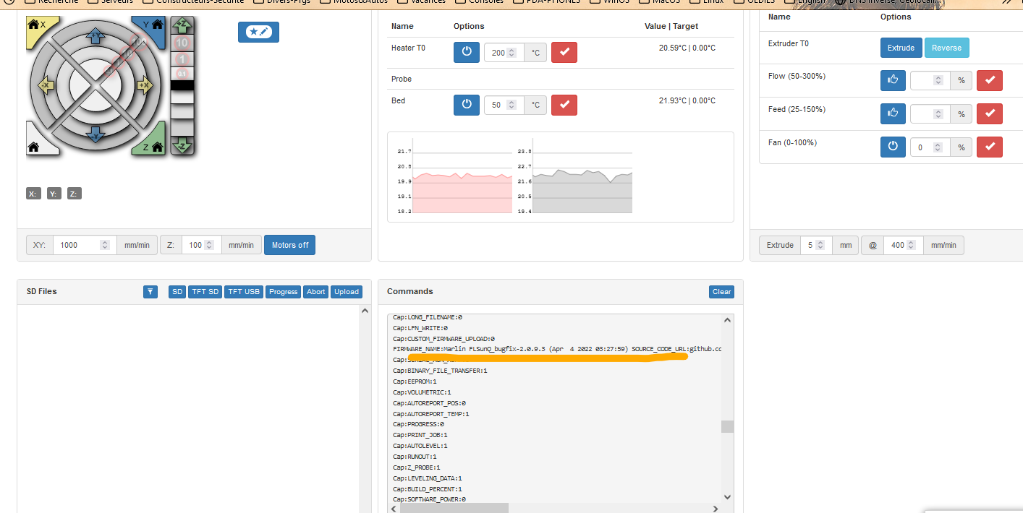This screenshot has height=513, width=1023.
Task: Click Commands scrollbar down arrow
Action: coord(727,497)
